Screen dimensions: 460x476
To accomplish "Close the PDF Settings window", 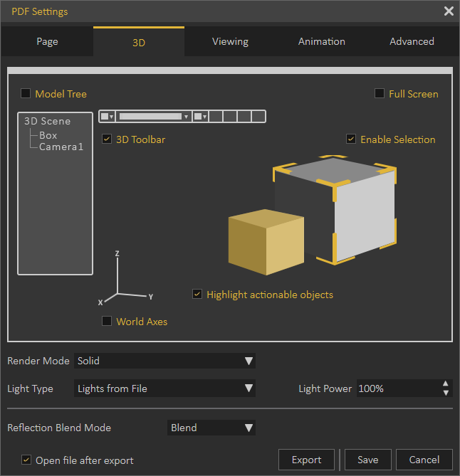I will coord(449,11).
